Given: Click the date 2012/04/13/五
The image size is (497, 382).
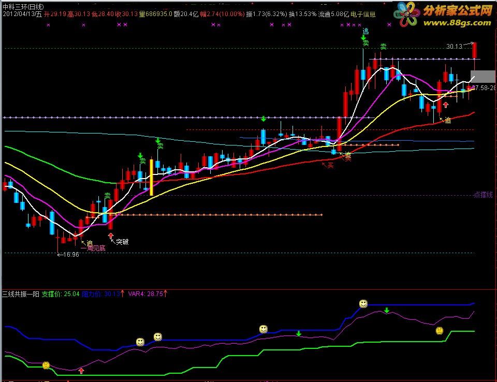Looking at the screenshot, I should (22, 14).
